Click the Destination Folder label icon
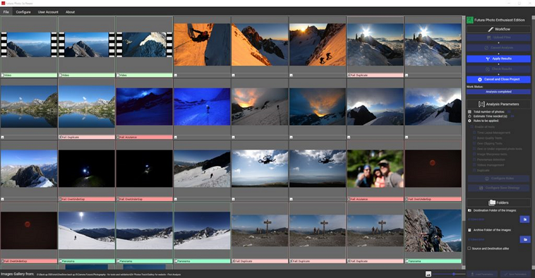Viewport: 535px width, 278px height. [469, 211]
